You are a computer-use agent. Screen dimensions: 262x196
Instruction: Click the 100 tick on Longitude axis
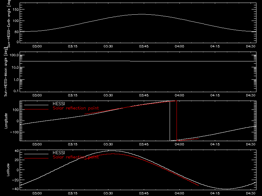16,110
